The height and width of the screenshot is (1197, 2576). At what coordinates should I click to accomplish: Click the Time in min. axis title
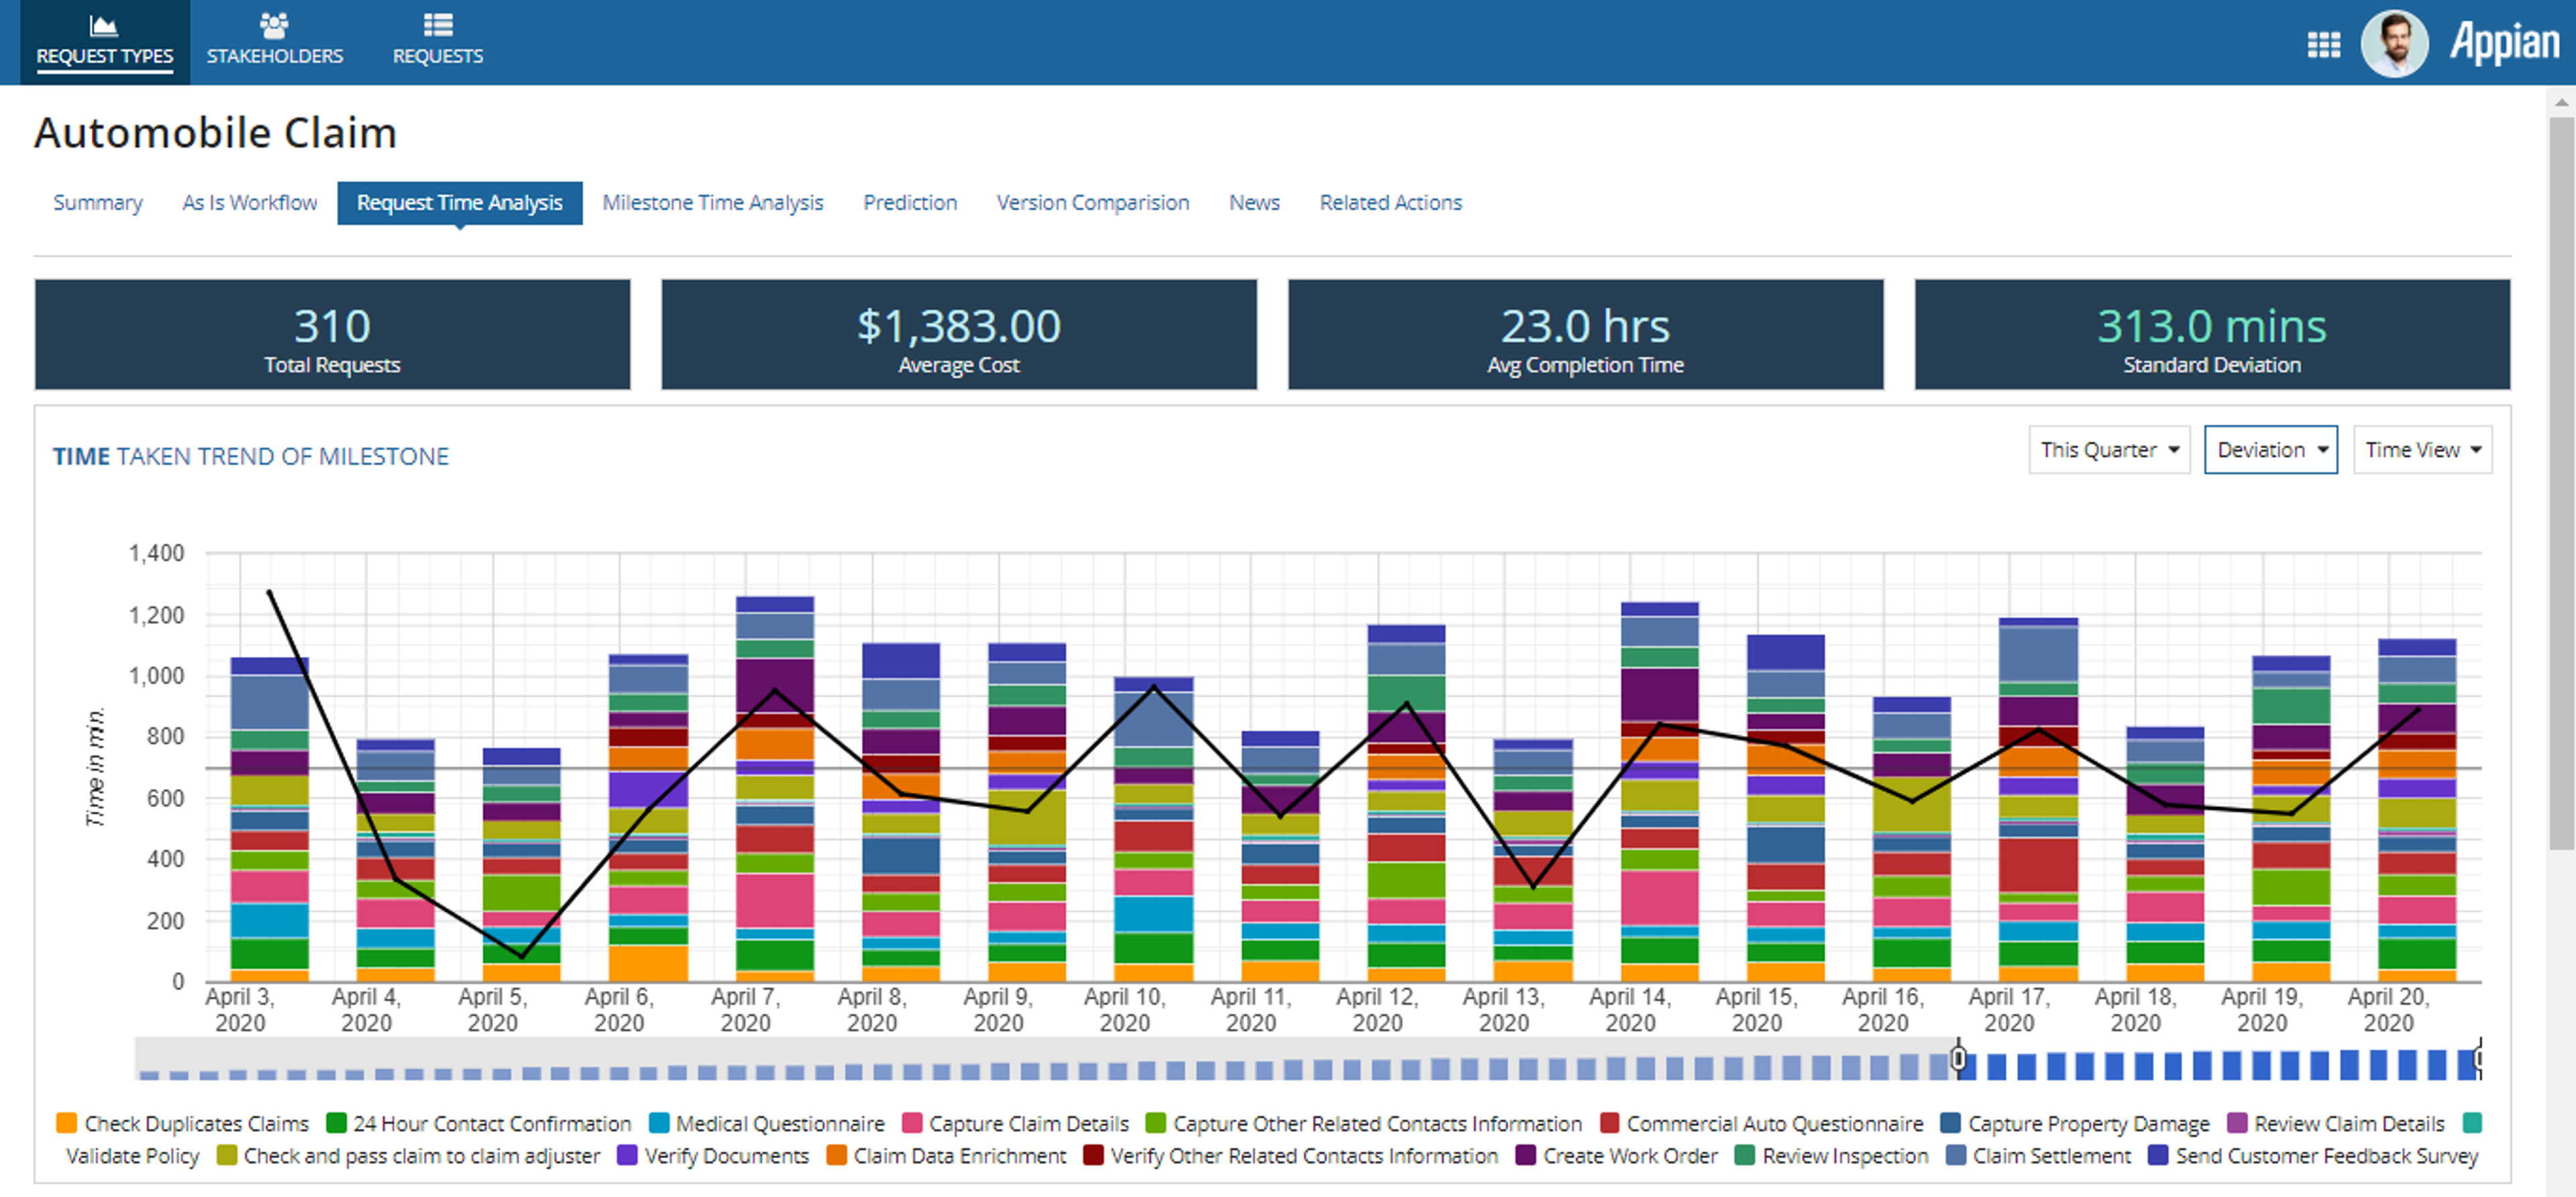95,767
